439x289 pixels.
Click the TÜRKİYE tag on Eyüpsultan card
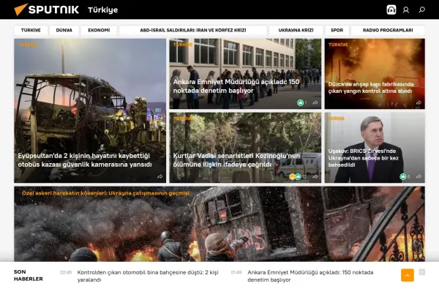pos(28,45)
